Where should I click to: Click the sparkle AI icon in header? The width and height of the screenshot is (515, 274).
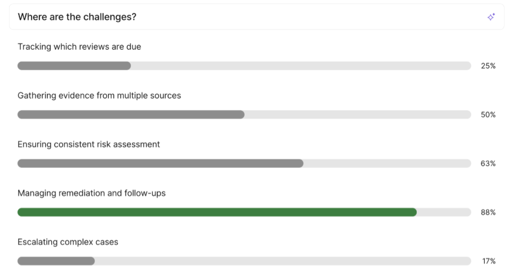tap(490, 17)
